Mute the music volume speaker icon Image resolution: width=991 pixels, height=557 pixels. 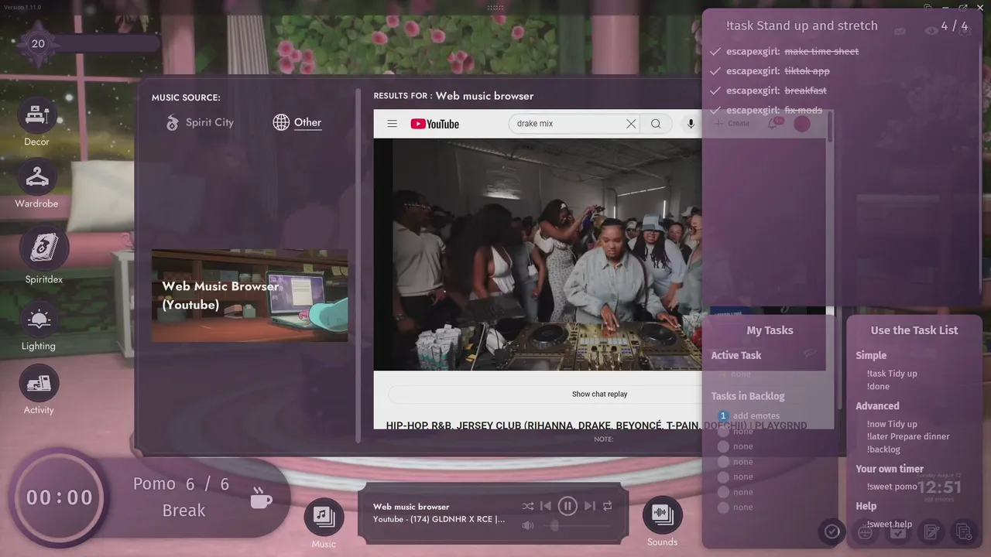(528, 525)
